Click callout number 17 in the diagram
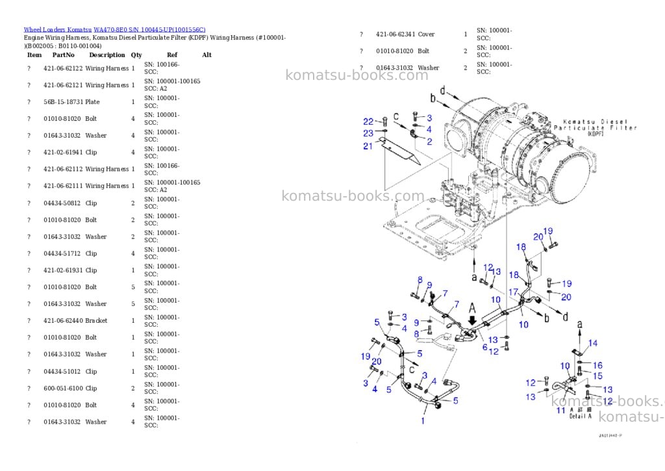 513,292
